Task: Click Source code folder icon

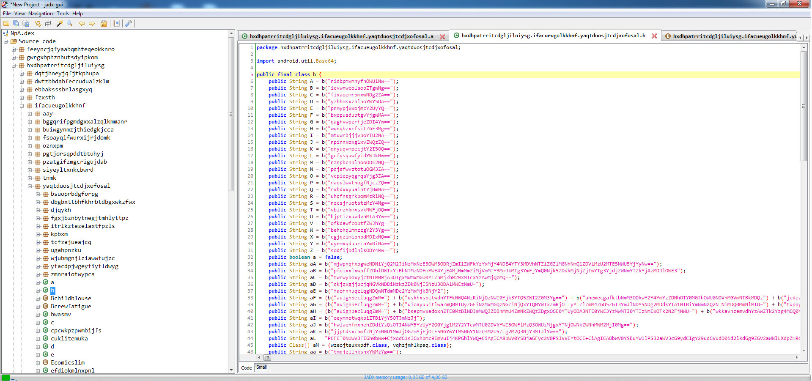Action: click(14, 41)
